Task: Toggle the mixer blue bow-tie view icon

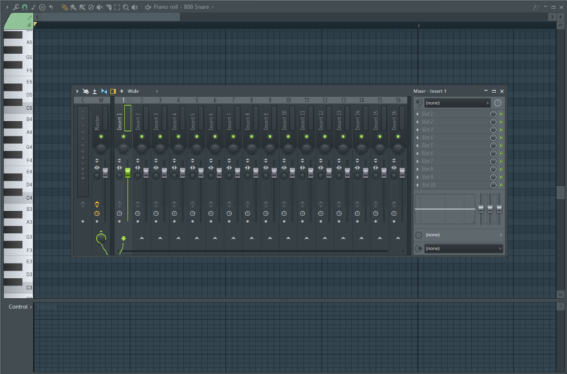Action: click(104, 91)
